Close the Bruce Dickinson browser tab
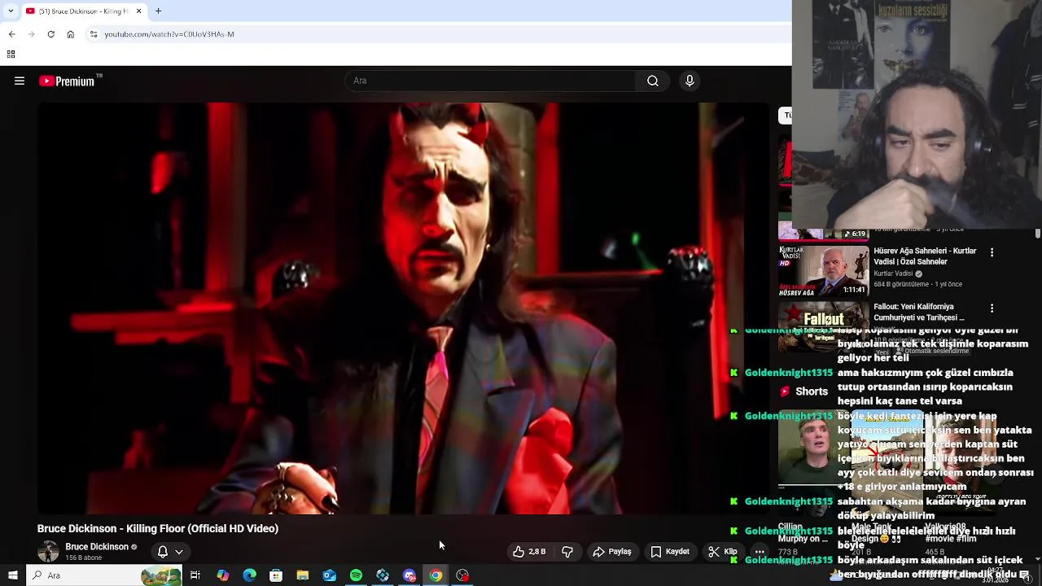 click(x=138, y=11)
